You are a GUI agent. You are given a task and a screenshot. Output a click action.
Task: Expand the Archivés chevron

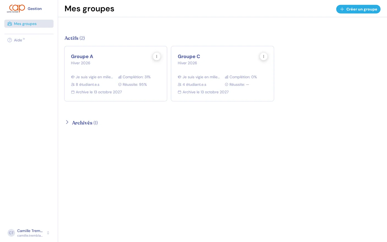(67, 122)
